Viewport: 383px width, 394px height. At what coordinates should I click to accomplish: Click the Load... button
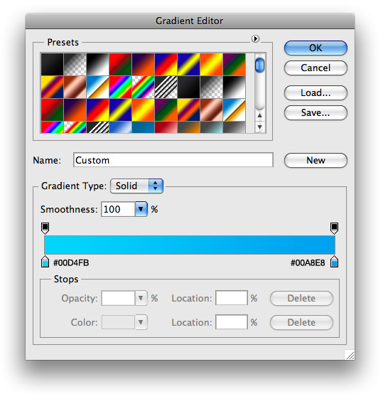315,92
